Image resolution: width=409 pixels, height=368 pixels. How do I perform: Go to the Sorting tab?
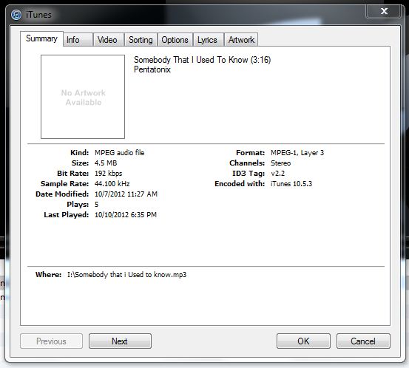tap(141, 40)
